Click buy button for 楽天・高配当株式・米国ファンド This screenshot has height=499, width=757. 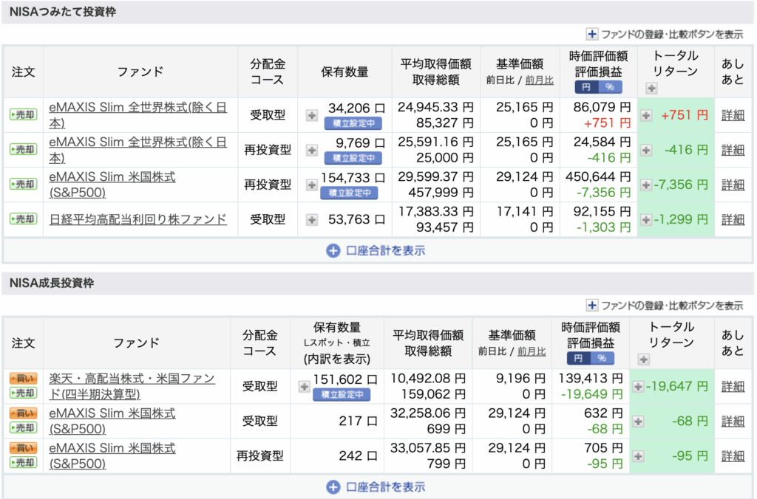pos(23,379)
